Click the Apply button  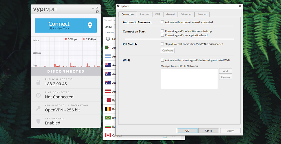click(x=230, y=131)
